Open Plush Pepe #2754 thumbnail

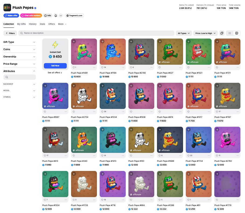point(84,96)
